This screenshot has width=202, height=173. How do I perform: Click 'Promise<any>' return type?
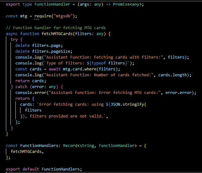(127, 4)
